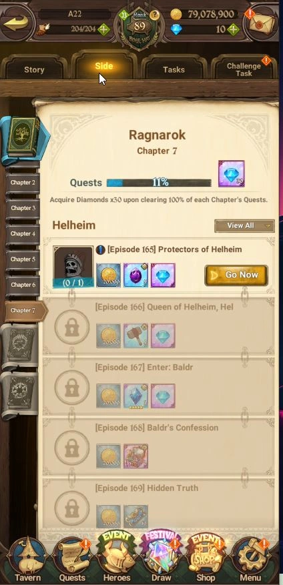Click Go Now for Episode 165

(x=236, y=275)
